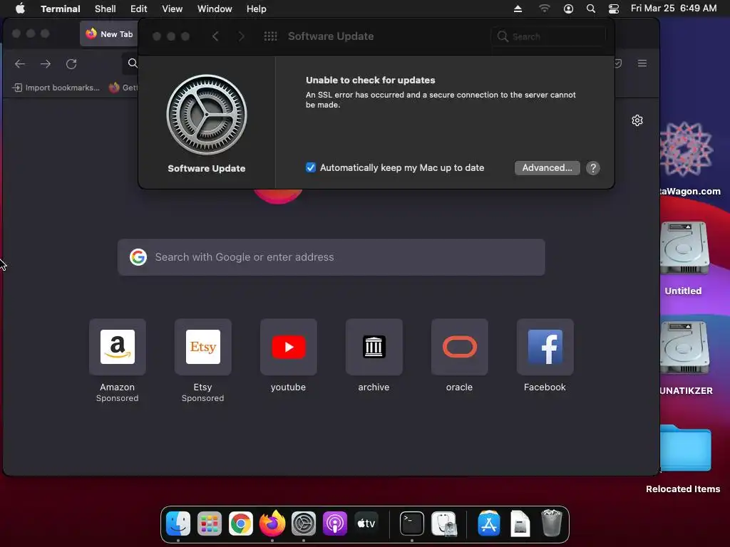This screenshot has height=547, width=730.
Task: Open the Apple menu
Action: pyautogui.click(x=20, y=9)
